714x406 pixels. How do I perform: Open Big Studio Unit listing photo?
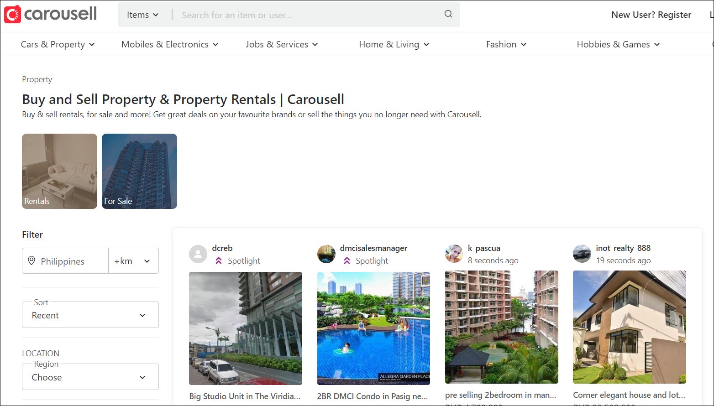point(246,328)
